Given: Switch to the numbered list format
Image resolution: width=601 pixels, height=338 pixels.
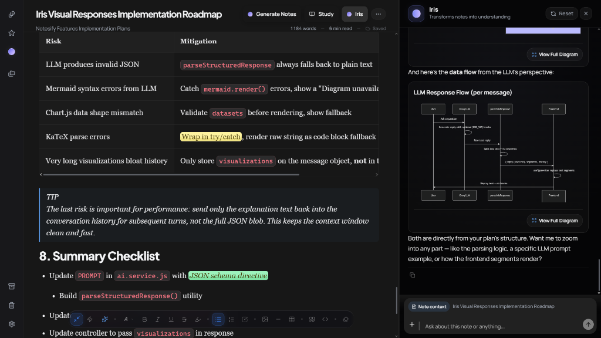Looking at the screenshot, I should [x=231, y=319].
